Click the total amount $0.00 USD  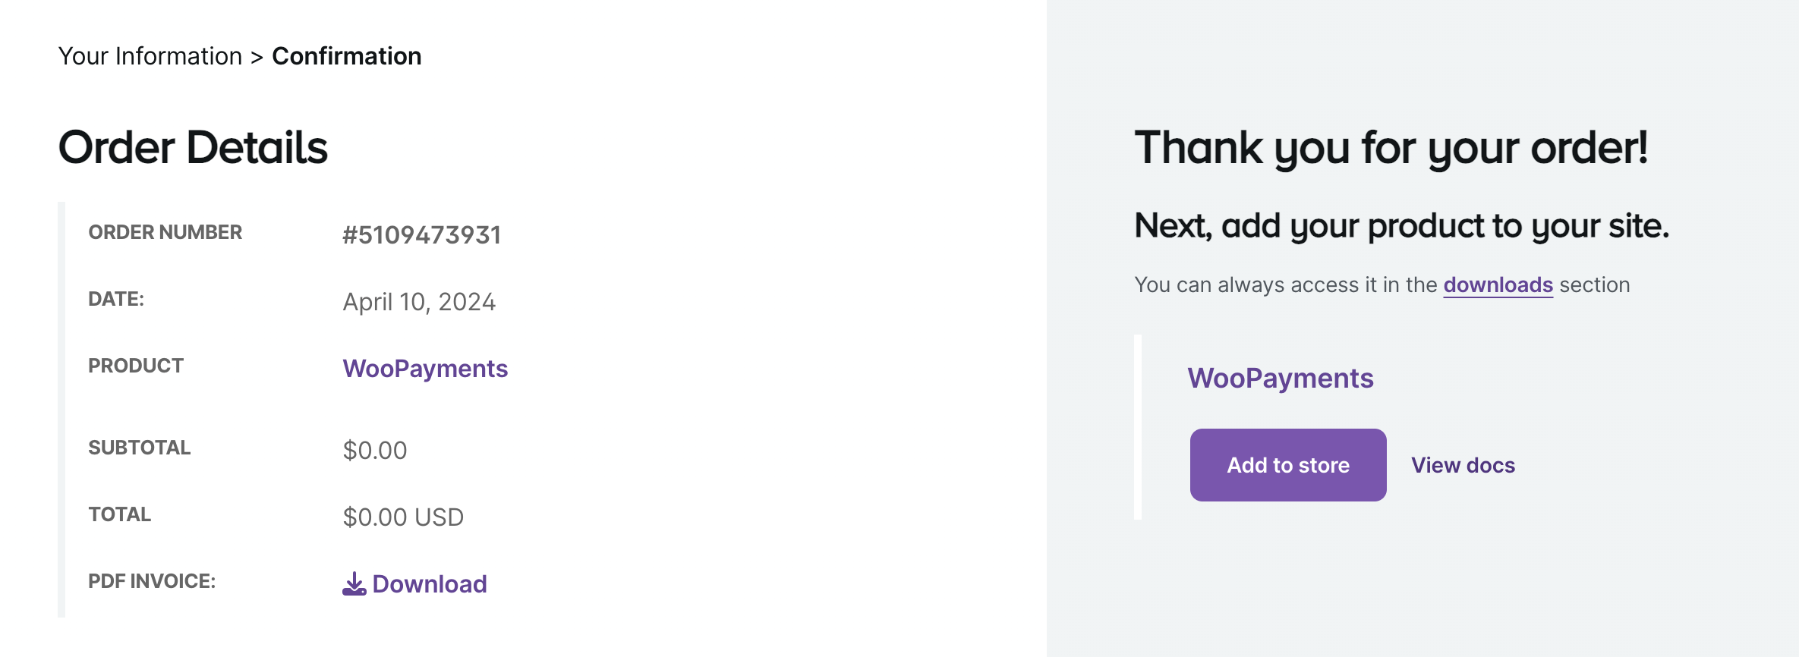[403, 517]
